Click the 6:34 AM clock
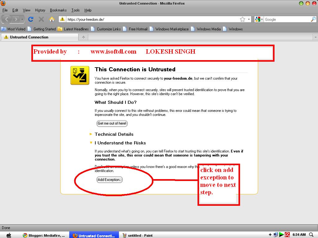 click(x=299, y=235)
